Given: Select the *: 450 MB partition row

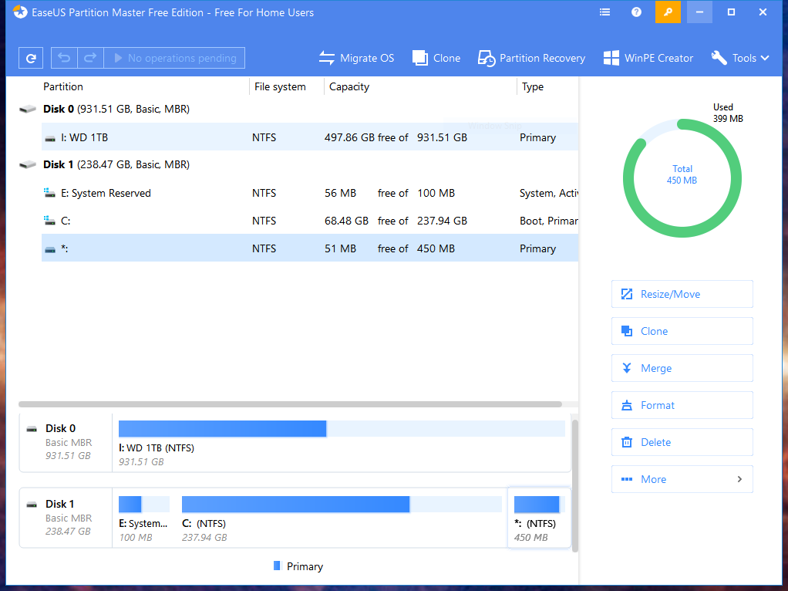Looking at the screenshot, I should click(310, 248).
